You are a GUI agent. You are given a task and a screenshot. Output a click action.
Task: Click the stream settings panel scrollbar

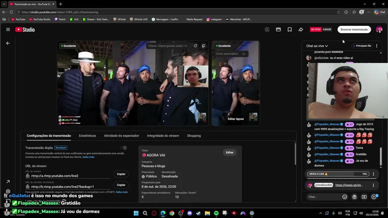point(295,154)
